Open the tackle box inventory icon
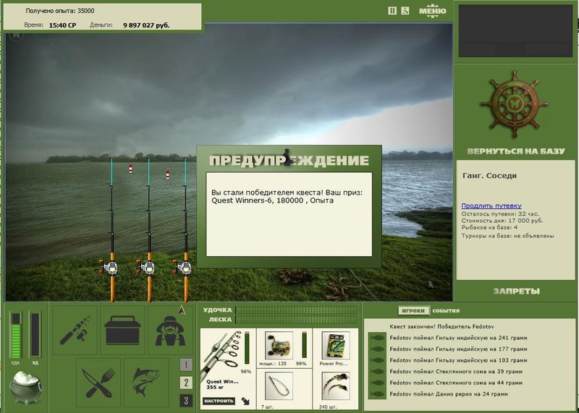579x413 pixels. pos(122,330)
